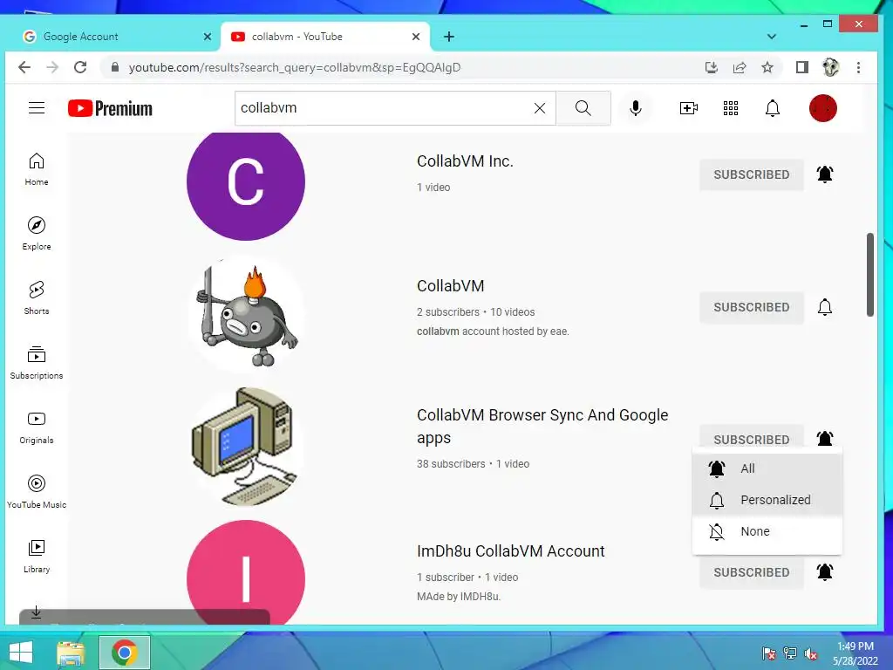Expand Chrome tab search dropdown

pyautogui.click(x=771, y=37)
